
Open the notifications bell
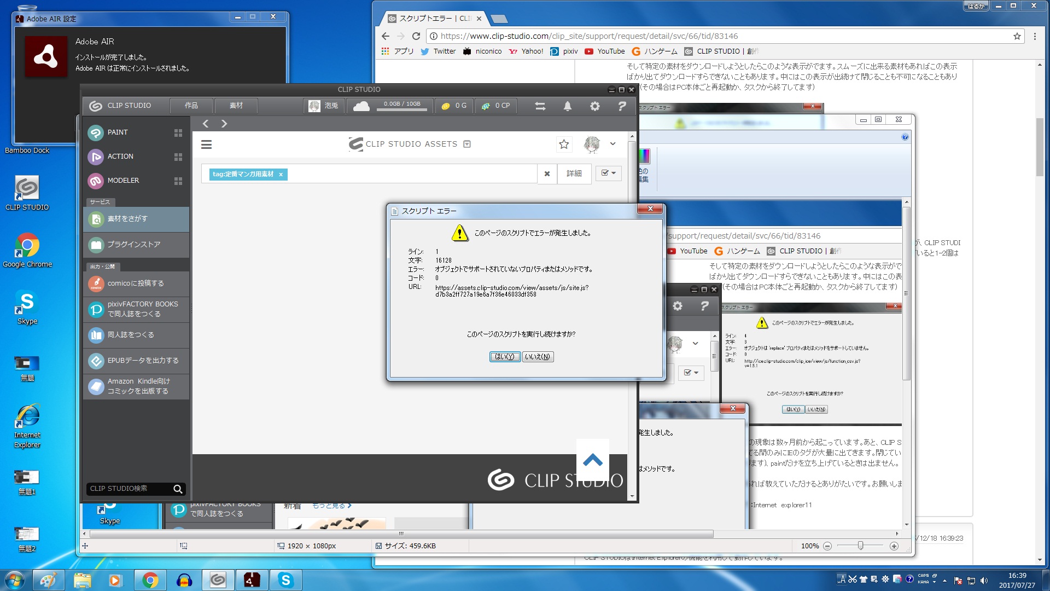pos(568,106)
